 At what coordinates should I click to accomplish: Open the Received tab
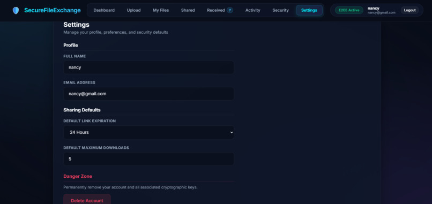[x=220, y=10]
